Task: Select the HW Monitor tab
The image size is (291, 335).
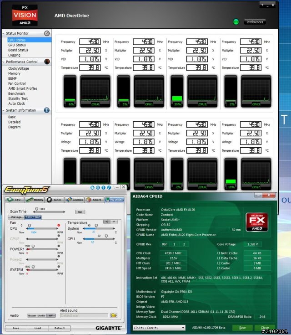Action: 115,200
